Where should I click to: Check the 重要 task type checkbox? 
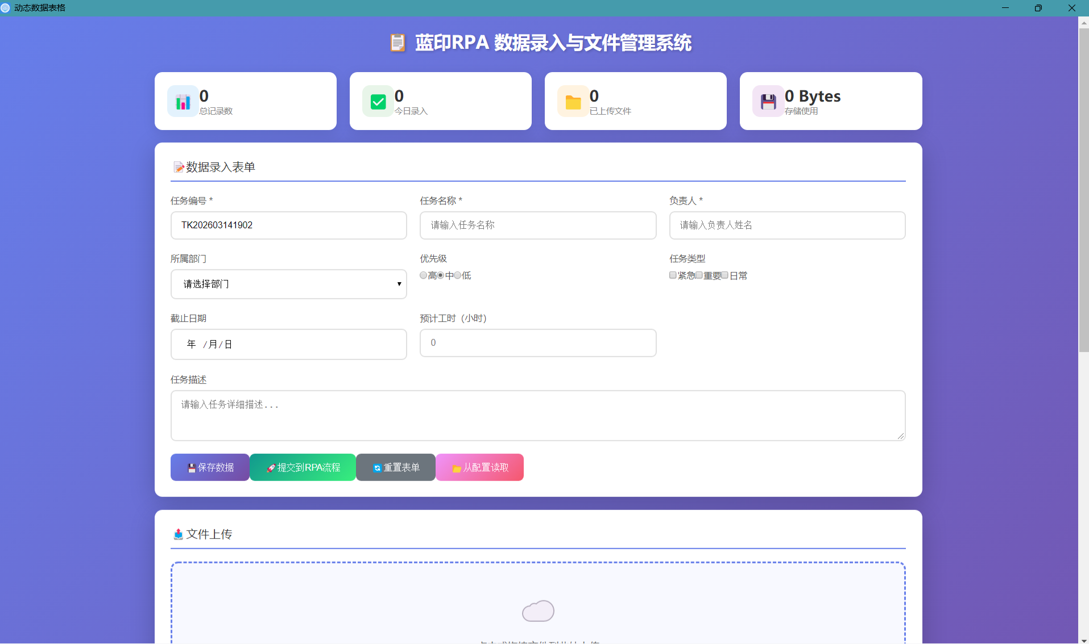click(699, 275)
